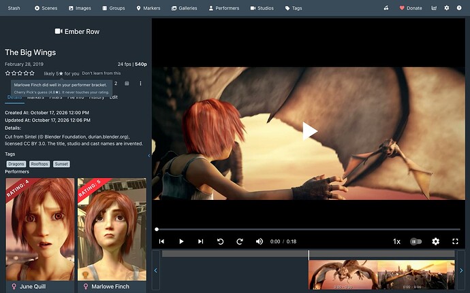The image size is (470, 293).
Task: Click the Rooftops tag
Action: click(x=40, y=164)
